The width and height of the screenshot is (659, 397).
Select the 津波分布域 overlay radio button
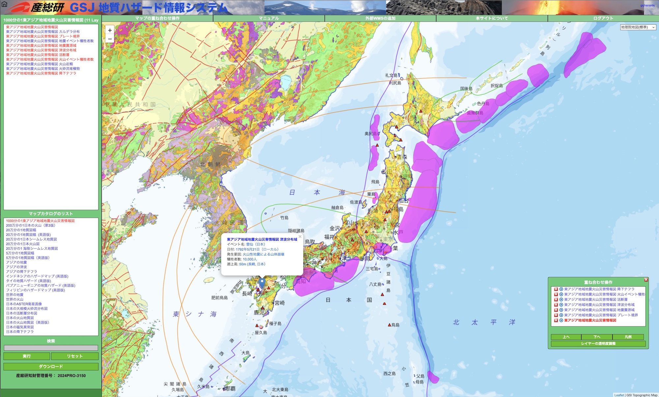click(x=561, y=305)
